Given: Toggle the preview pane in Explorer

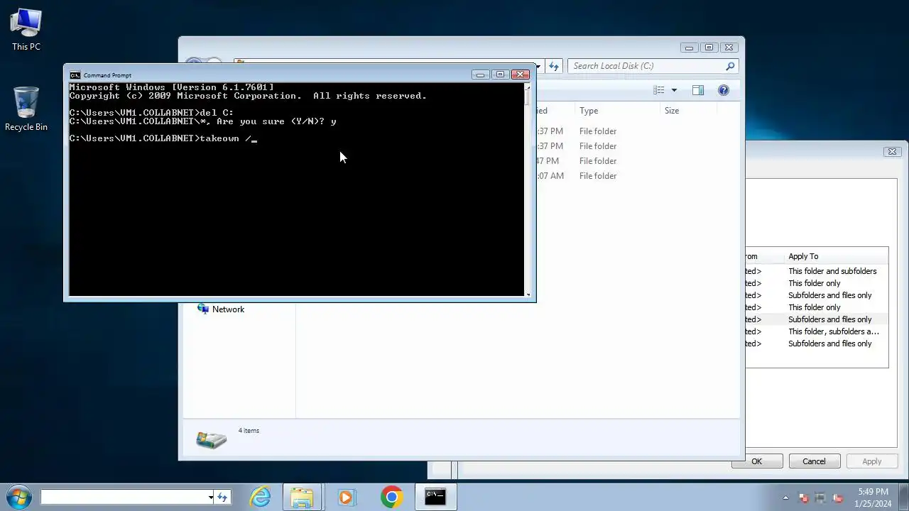Looking at the screenshot, I should [x=698, y=90].
